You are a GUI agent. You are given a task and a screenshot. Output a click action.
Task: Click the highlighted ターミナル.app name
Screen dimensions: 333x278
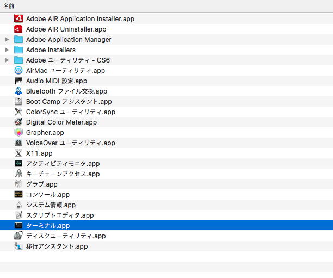click(x=48, y=226)
